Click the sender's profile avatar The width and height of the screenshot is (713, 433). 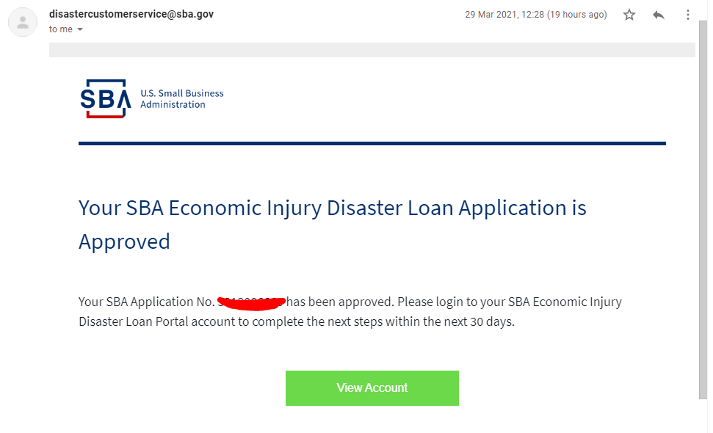coord(23,21)
